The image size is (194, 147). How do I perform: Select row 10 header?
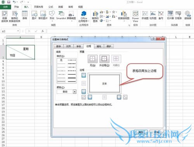tap(3, 81)
